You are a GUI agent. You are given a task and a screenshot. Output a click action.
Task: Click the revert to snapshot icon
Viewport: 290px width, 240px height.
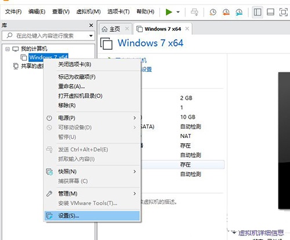(x=226, y=12)
